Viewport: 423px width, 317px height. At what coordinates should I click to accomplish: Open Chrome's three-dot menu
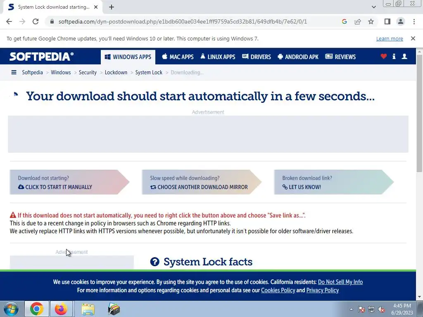pyautogui.click(x=414, y=21)
